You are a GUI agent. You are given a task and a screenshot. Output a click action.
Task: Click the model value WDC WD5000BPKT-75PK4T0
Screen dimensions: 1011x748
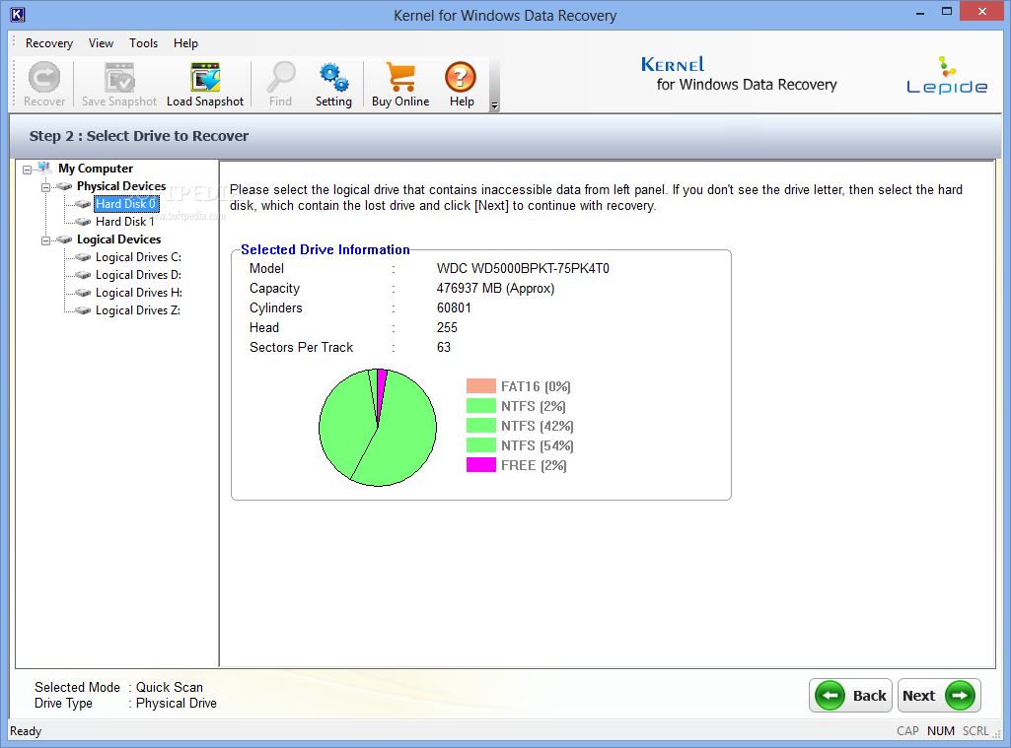click(x=523, y=269)
